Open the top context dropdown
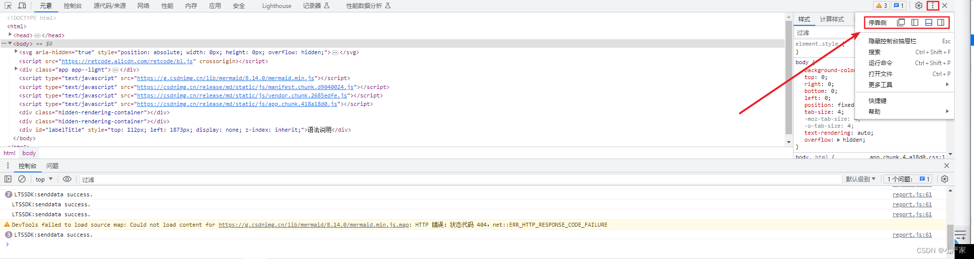 (44, 179)
